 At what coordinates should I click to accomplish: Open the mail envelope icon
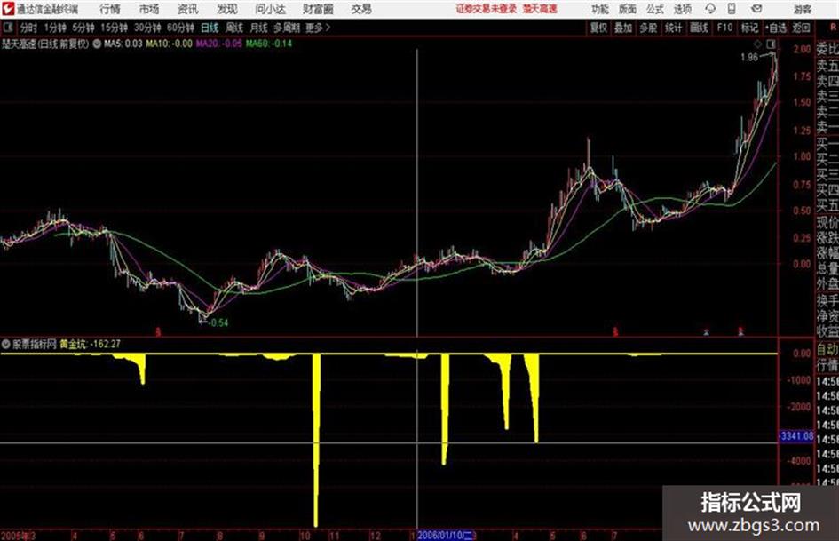pyautogui.click(x=756, y=9)
